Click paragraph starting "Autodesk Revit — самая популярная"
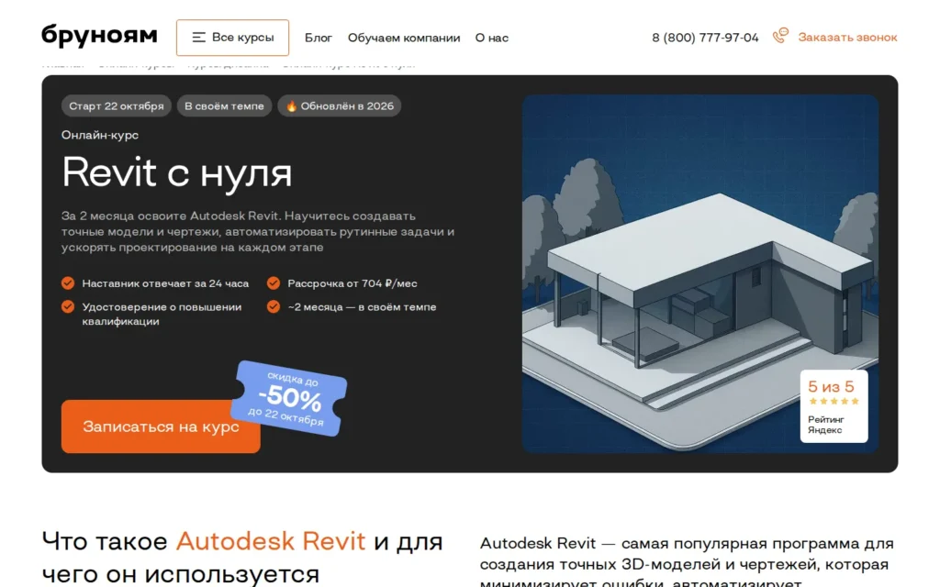The height and width of the screenshot is (587, 940). coord(687,564)
